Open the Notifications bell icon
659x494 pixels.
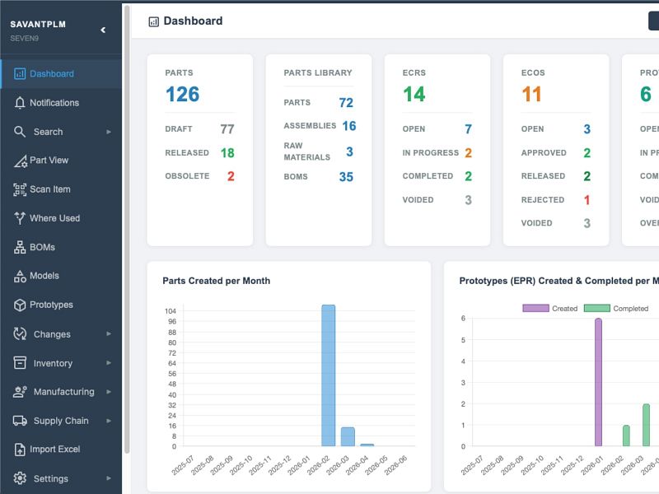tap(20, 103)
